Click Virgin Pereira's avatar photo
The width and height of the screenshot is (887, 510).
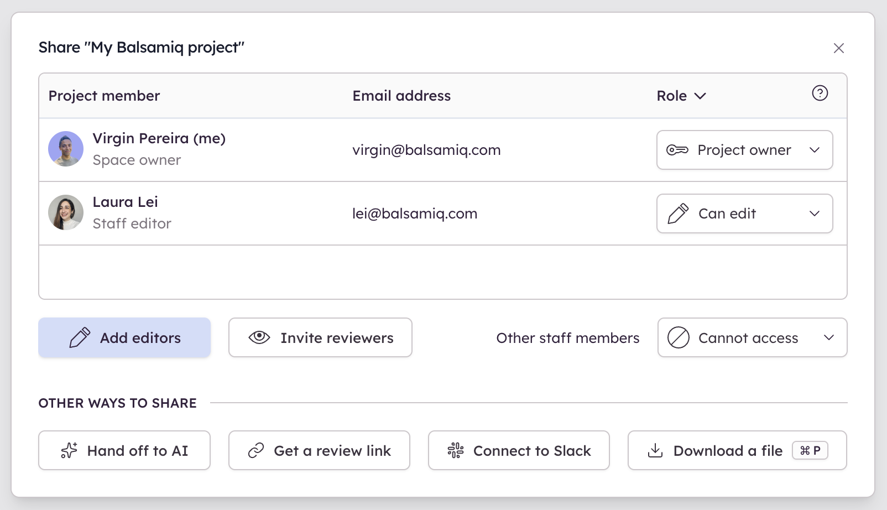click(x=66, y=149)
